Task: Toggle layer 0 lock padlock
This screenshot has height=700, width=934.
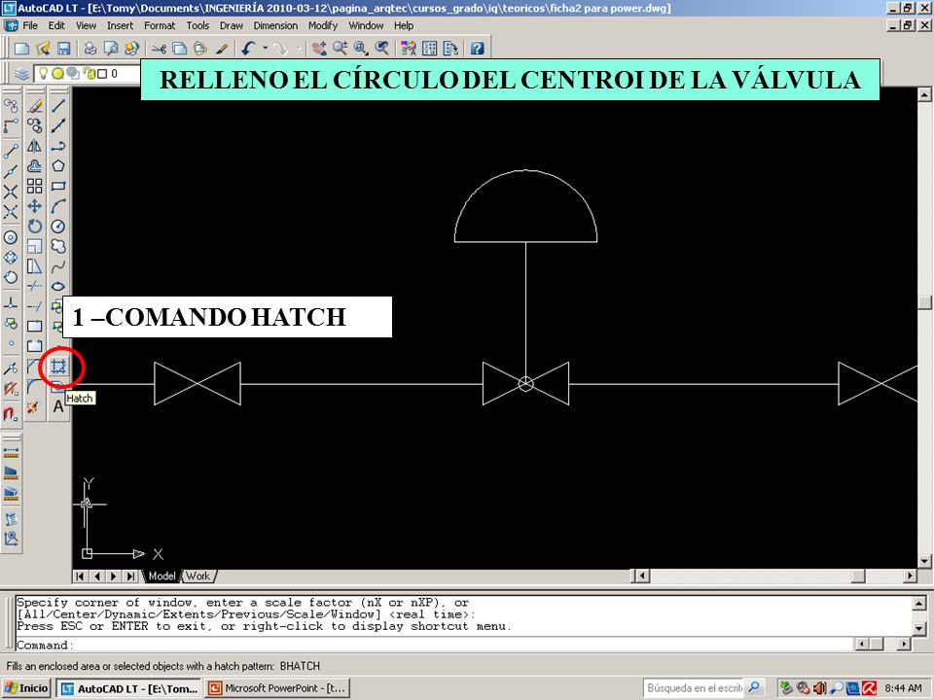Action: pos(90,74)
